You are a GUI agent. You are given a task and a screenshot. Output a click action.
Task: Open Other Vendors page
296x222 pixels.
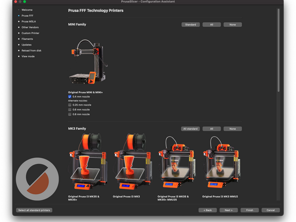pyautogui.click(x=30, y=27)
